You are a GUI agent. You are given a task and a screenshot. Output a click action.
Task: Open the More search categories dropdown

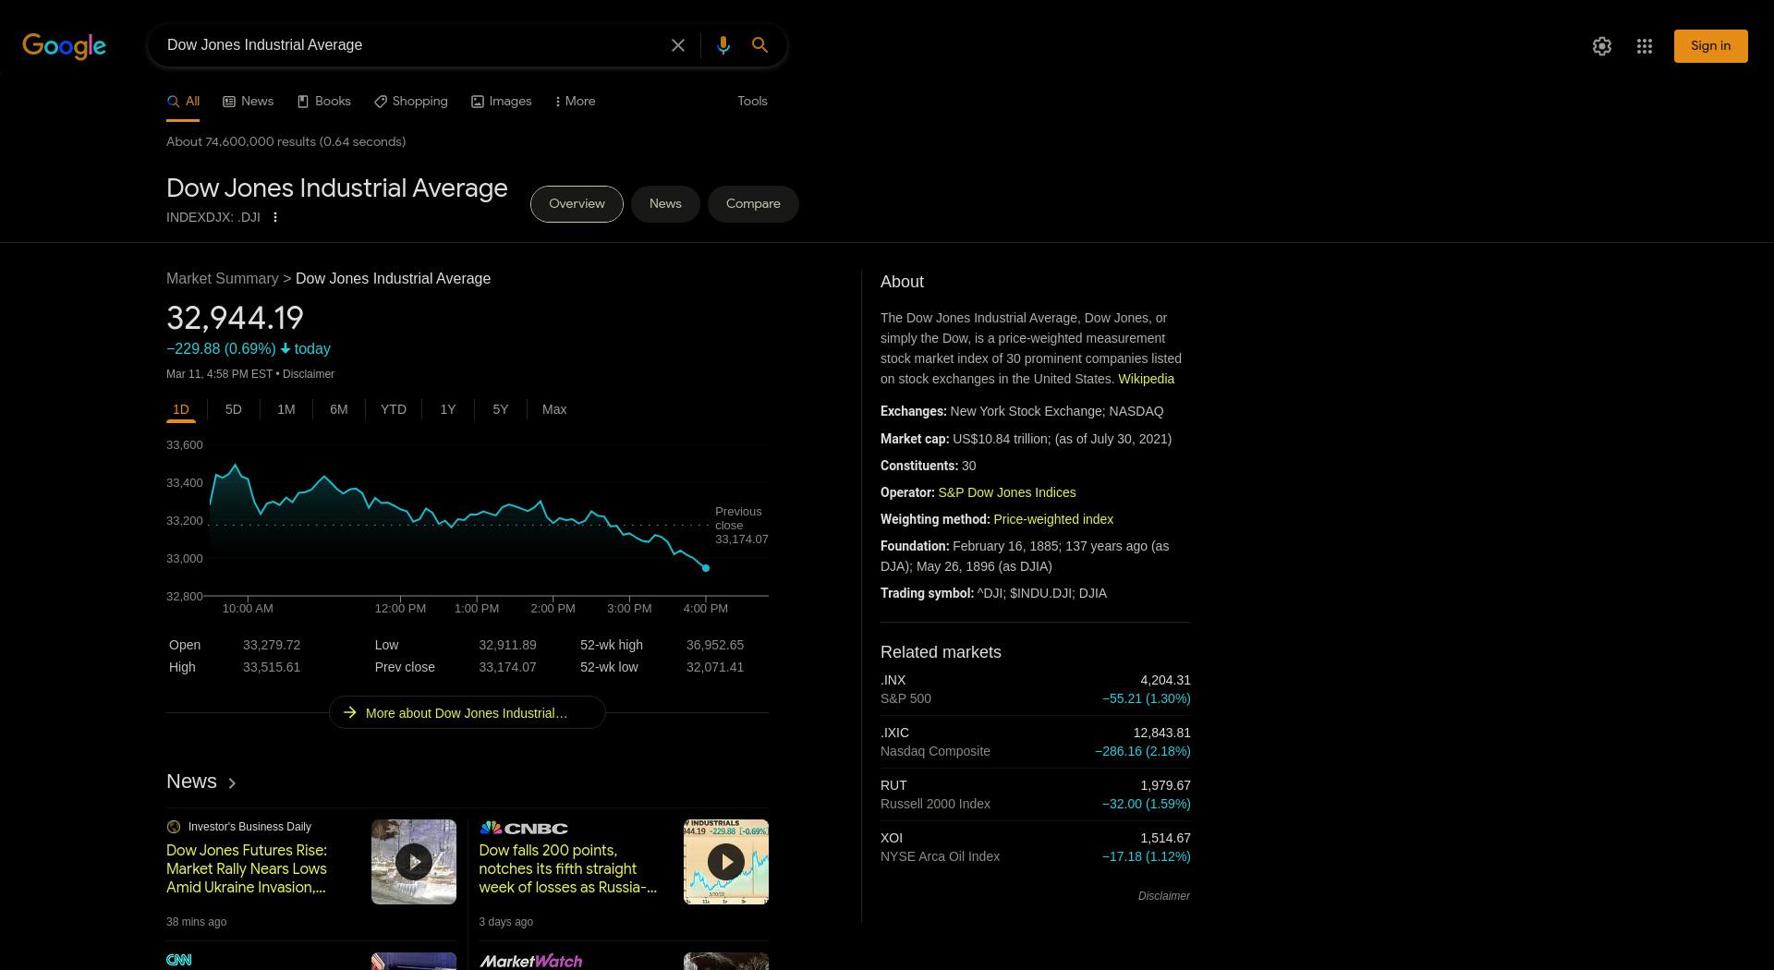pyautogui.click(x=575, y=102)
